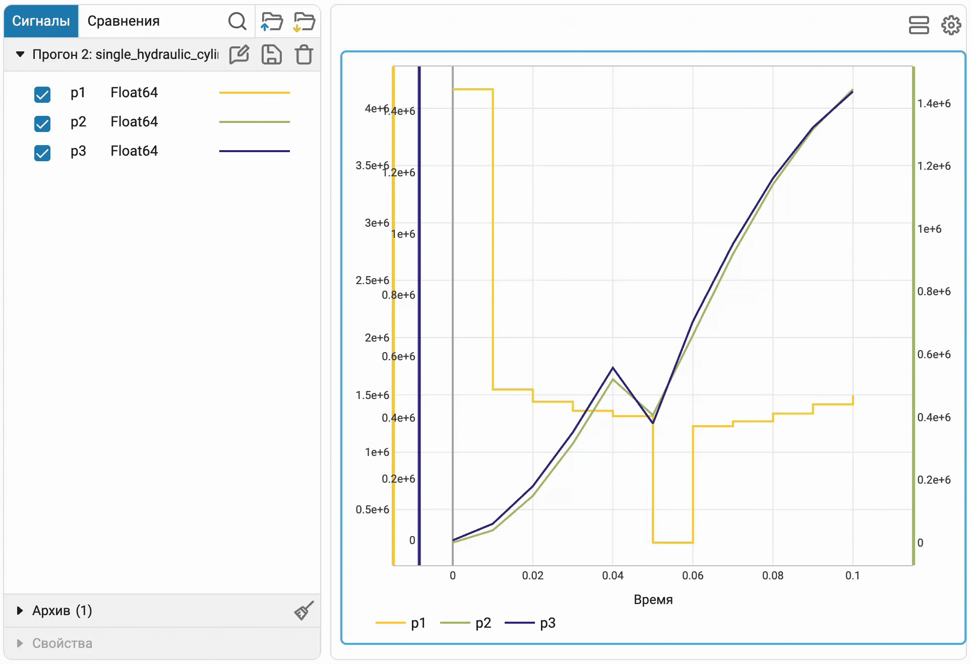Delete Прогон 2 with the trash icon
This screenshot has height=664, width=971.
point(304,54)
